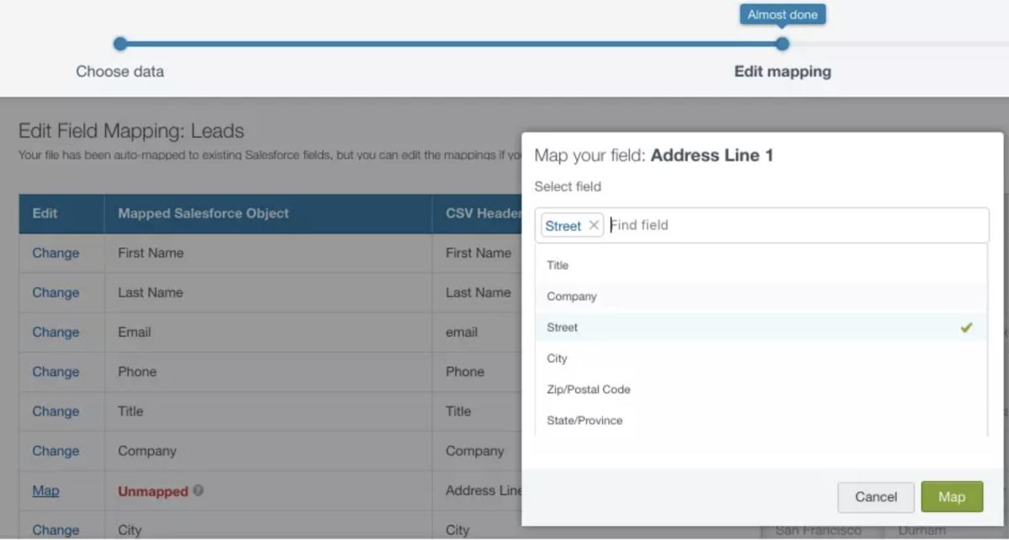The width and height of the screenshot is (1009, 540).
Task: Pick Company from the select field list
Action: click(571, 296)
